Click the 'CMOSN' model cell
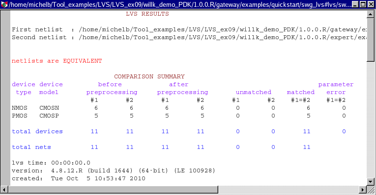The image size is (376, 195). (49, 108)
